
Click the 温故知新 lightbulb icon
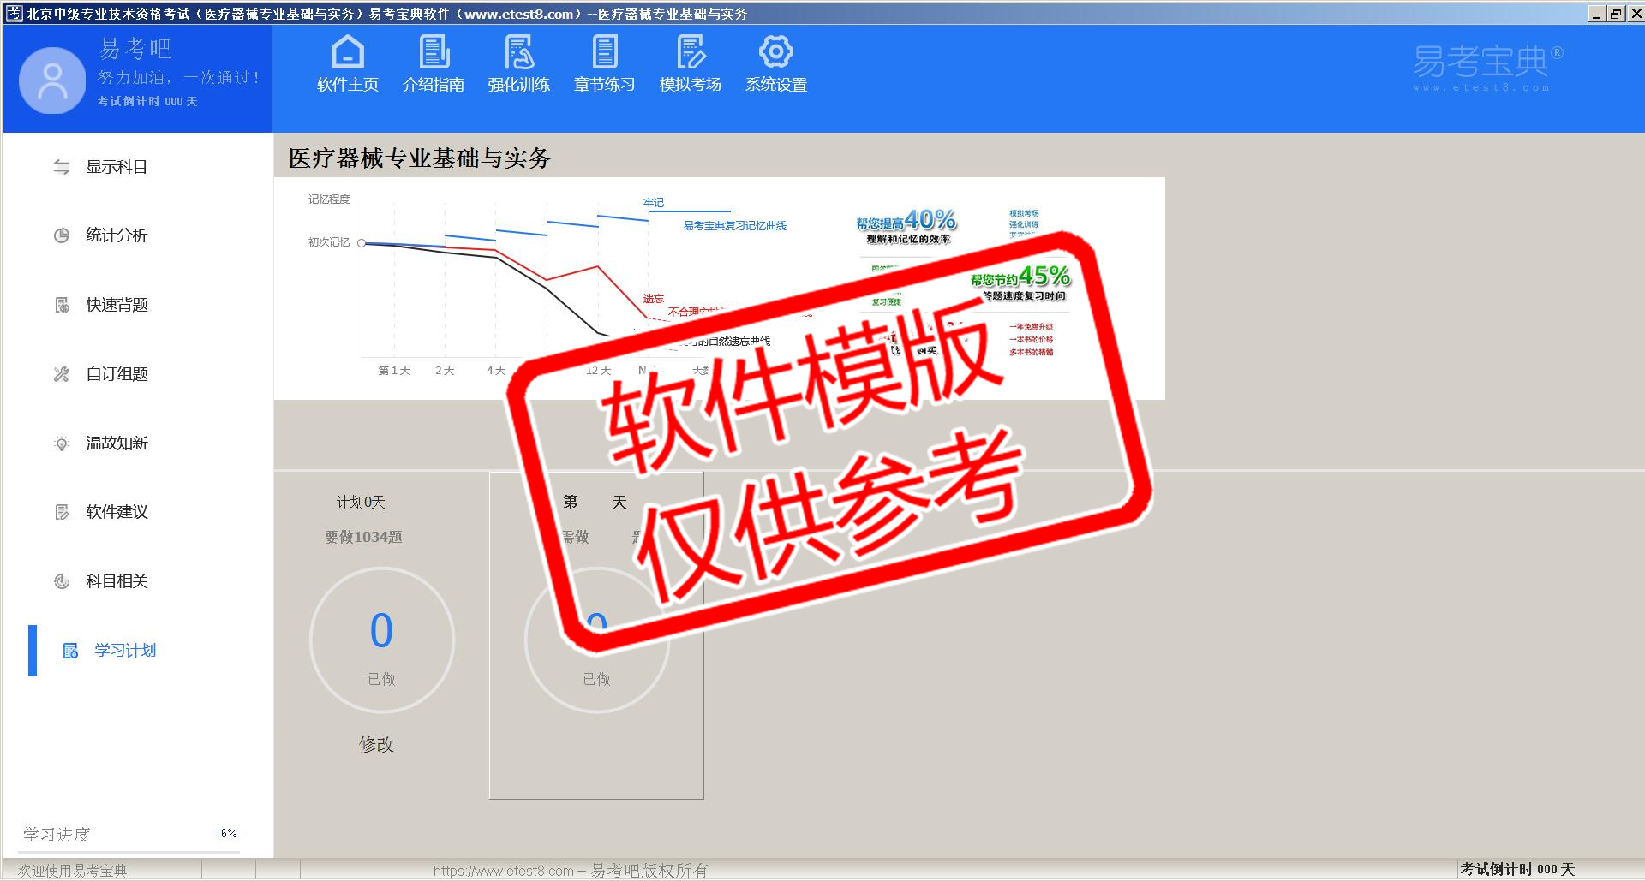point(62,443)
